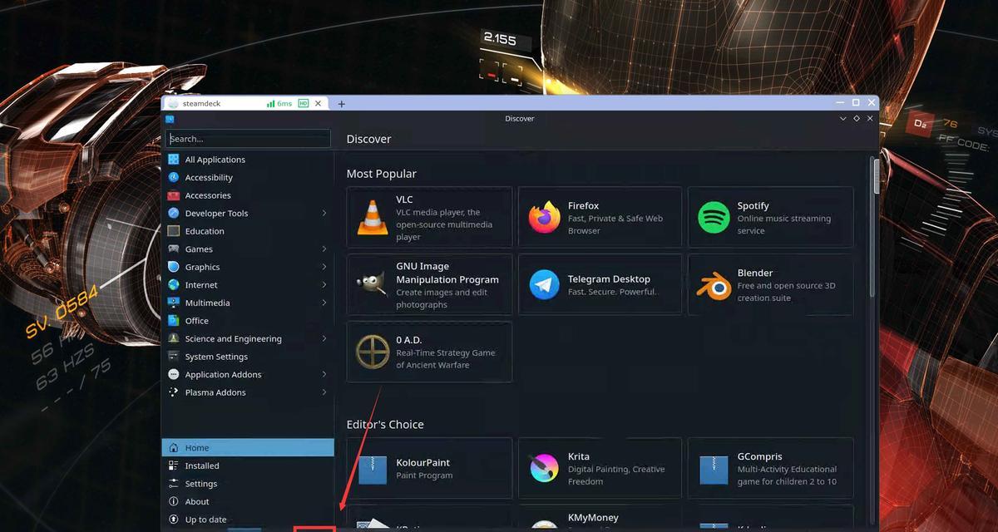Click the GCompris package icon
998x532 pixels.
714,469
